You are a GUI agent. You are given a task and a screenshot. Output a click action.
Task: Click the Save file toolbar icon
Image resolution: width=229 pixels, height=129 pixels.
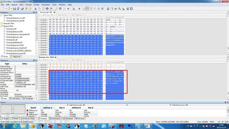point(14,9)
